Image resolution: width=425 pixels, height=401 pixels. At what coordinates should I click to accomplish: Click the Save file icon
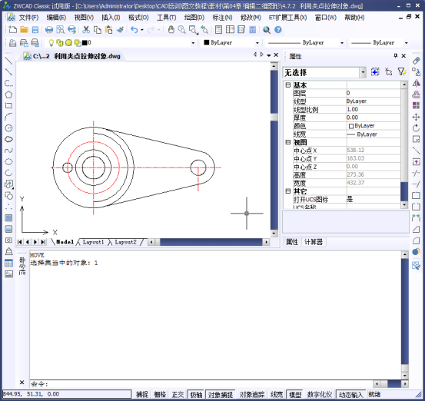click(35, 29)
